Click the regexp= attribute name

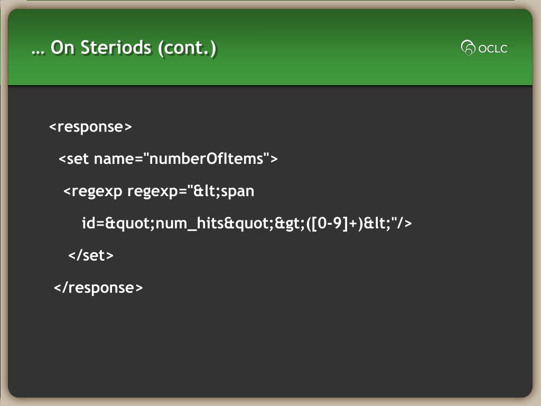[157, 191]
